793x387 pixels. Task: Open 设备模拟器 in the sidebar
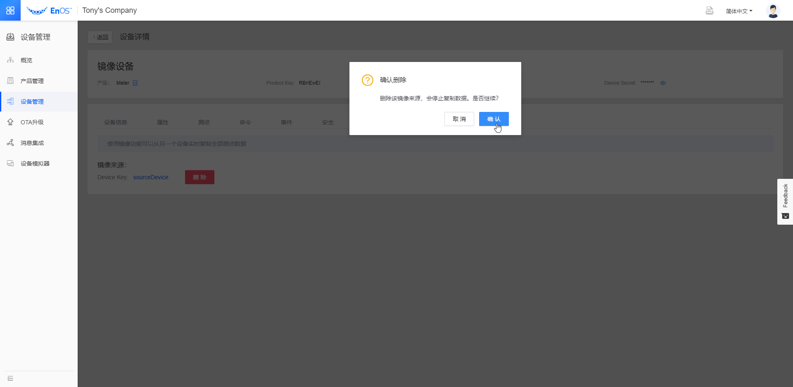pyautogui.click(x=35, y=164)
